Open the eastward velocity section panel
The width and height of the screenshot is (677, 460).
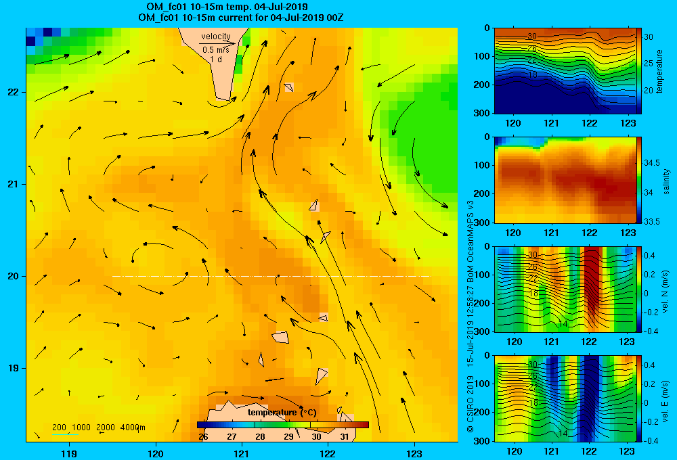[565, 398]
